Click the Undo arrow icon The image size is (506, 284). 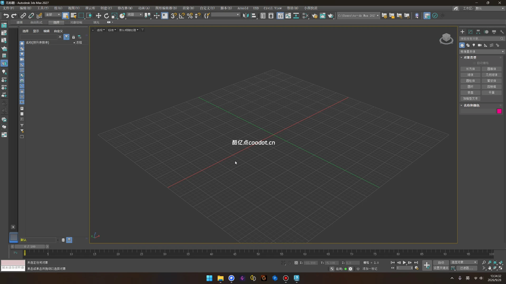6,16
